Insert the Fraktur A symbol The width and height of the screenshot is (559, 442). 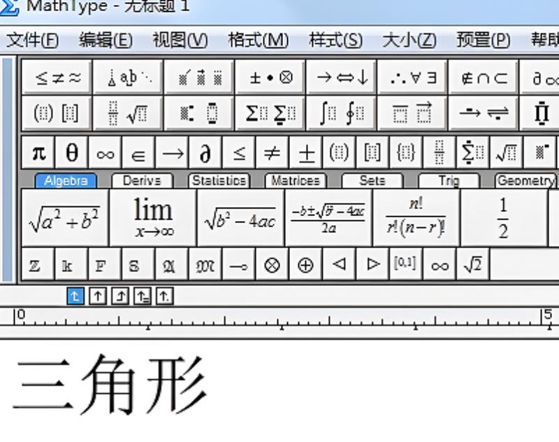click(x=172, y=264)
